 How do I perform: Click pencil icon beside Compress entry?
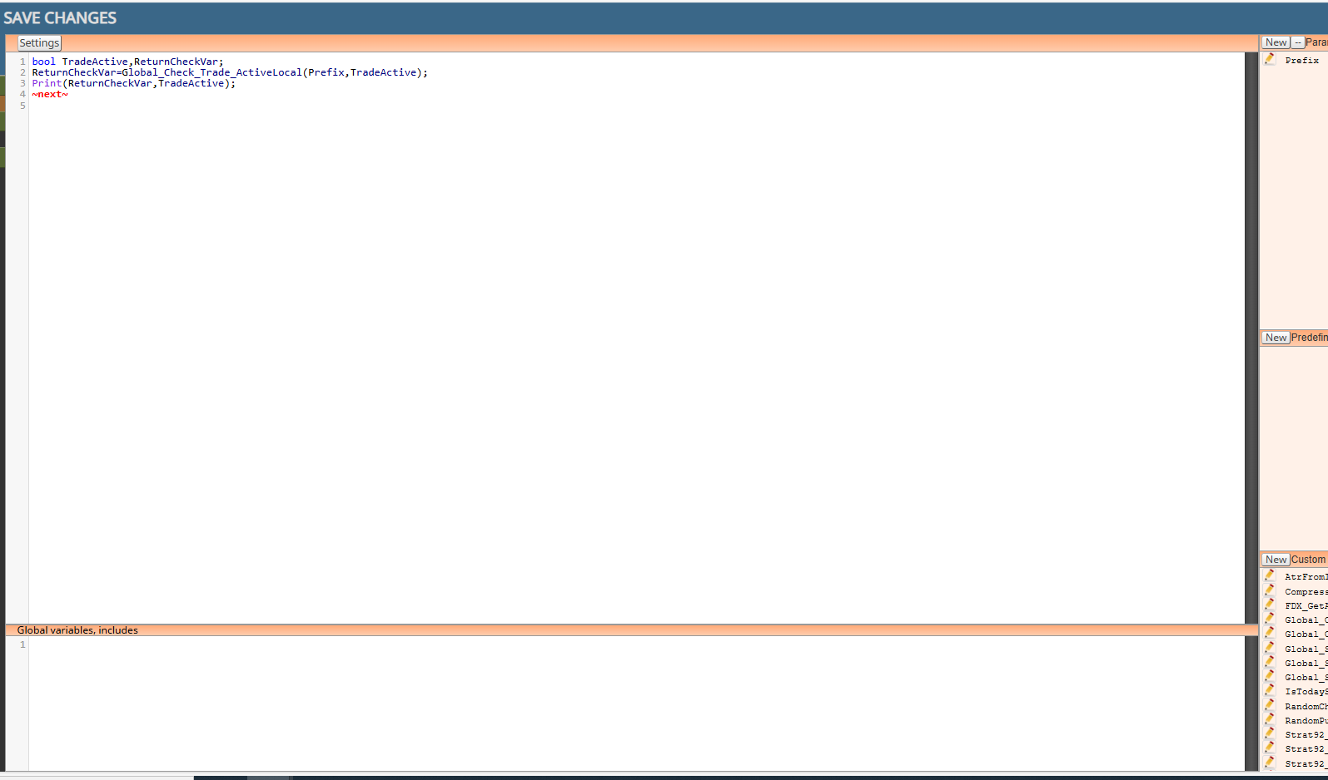(x=1270, y=590)
